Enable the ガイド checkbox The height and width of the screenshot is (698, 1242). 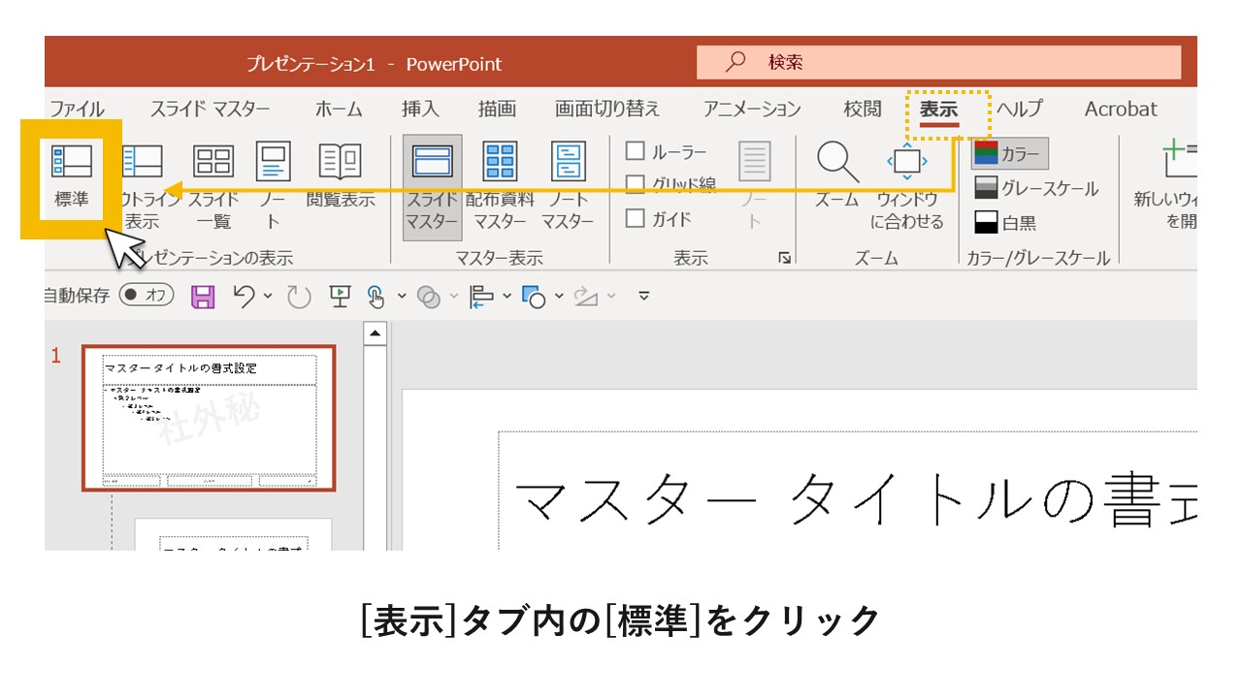[x=637, y=218]
